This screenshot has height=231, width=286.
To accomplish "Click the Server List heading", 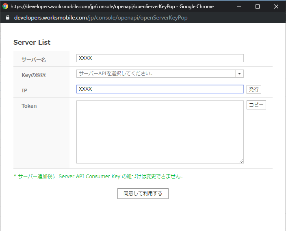I will pos(32,42).
